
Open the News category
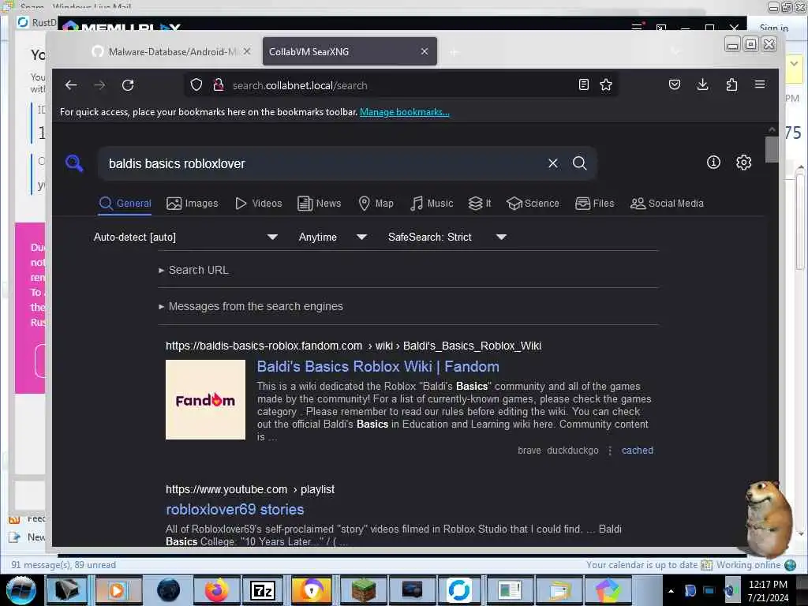[x=319, y=204]
